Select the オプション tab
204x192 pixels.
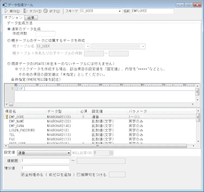pyautogui.click(x=13, y=18)
